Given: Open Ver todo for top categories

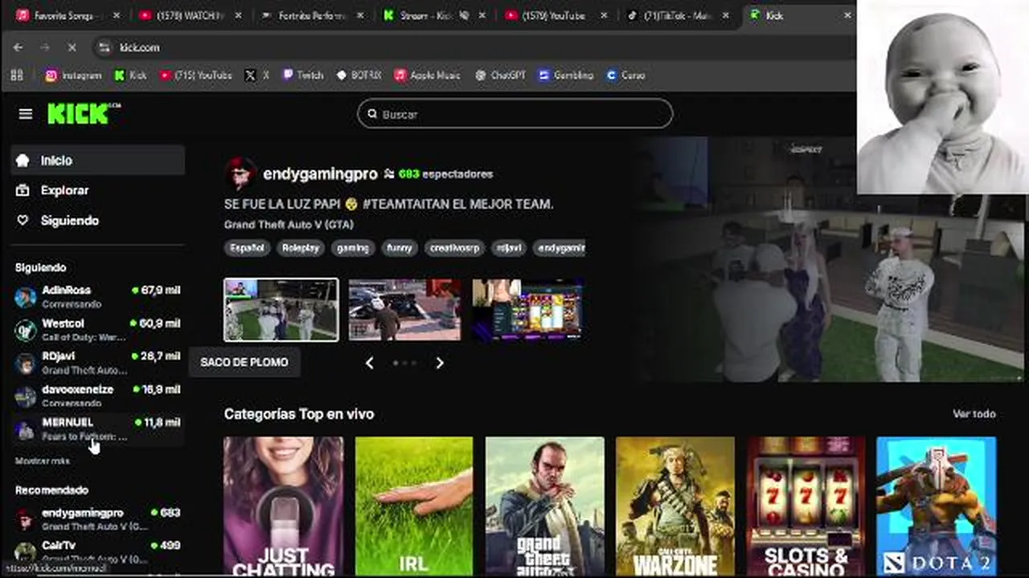Looking at the screenshot, I should point(974,413).
